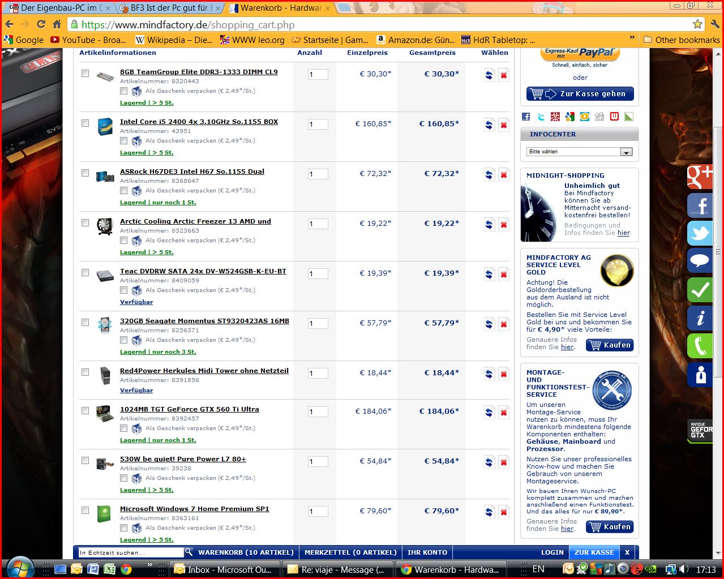Click the green phone side button
The height and width of the screenshot is (579, 724).
click(x=700, y=346)
